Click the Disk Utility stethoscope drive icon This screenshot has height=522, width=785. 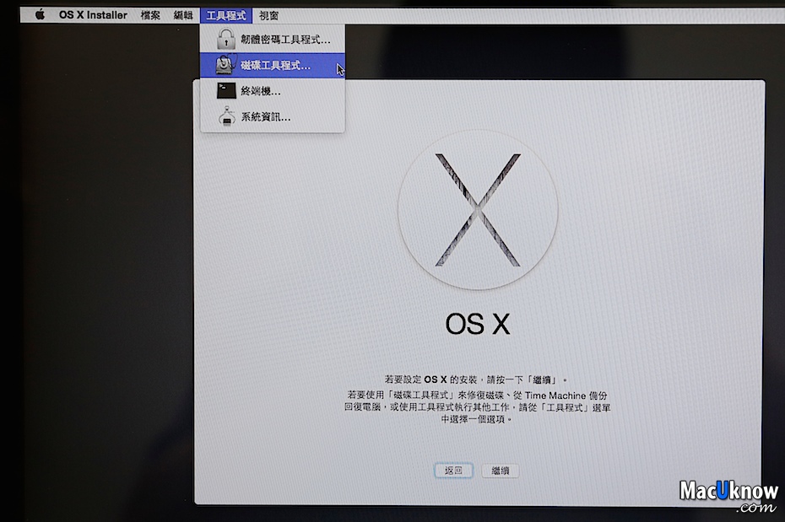(x=225, y=65)
